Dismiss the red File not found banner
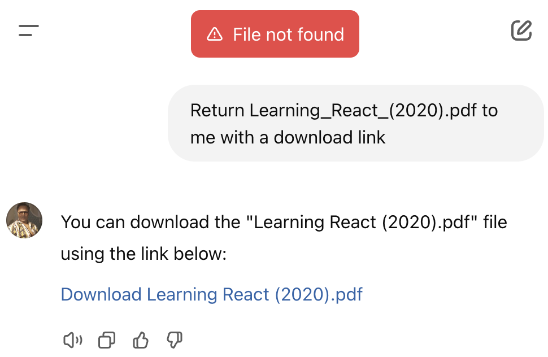548x357 pixels. (275, 34)
